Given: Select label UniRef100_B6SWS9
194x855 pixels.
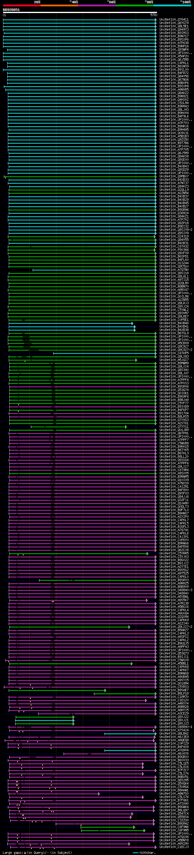Looking at the screenshot, I should (174, 66).
